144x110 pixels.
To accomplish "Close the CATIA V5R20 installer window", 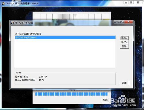I will 138,3.
